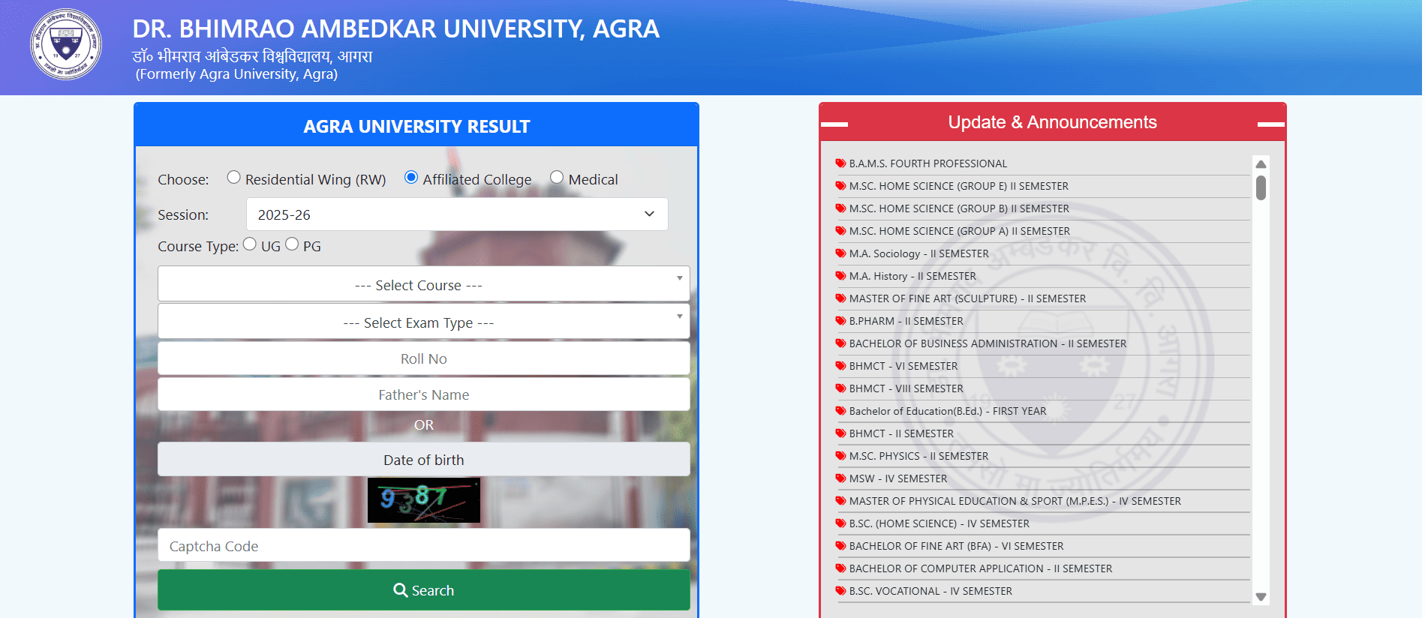Screen dimensions: 1425x618
Task: Click tag icon beside M.SC. PHYSICS announcement
Action: (x=840, y=456)
